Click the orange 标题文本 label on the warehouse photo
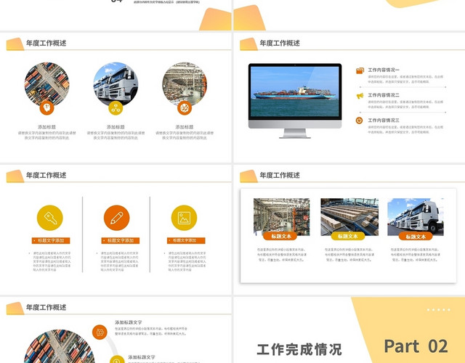 pyautogui.click(x=281, y=236)
